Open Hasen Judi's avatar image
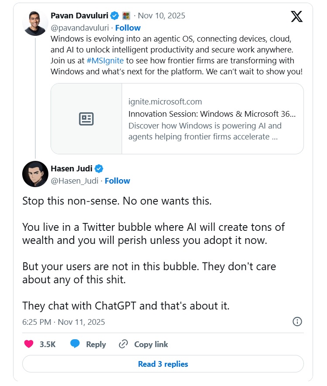 tap(35, 174)
